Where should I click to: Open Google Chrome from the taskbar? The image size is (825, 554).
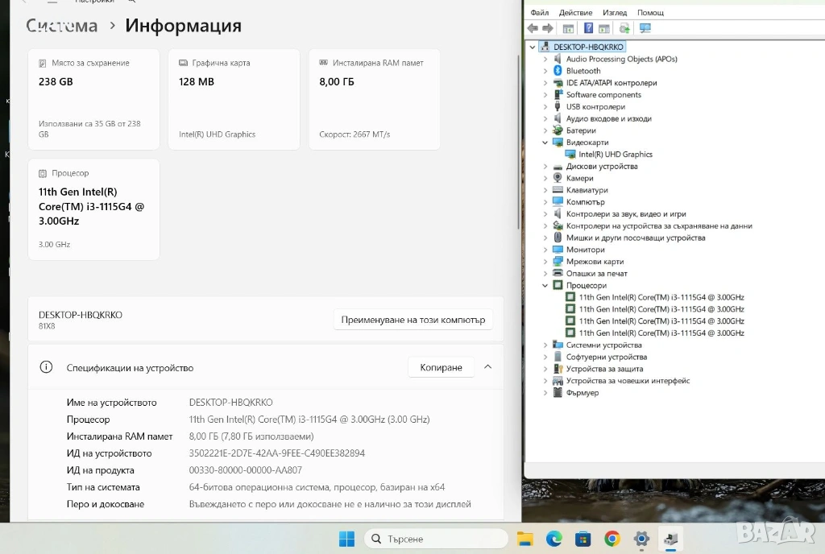coord(612,539)
